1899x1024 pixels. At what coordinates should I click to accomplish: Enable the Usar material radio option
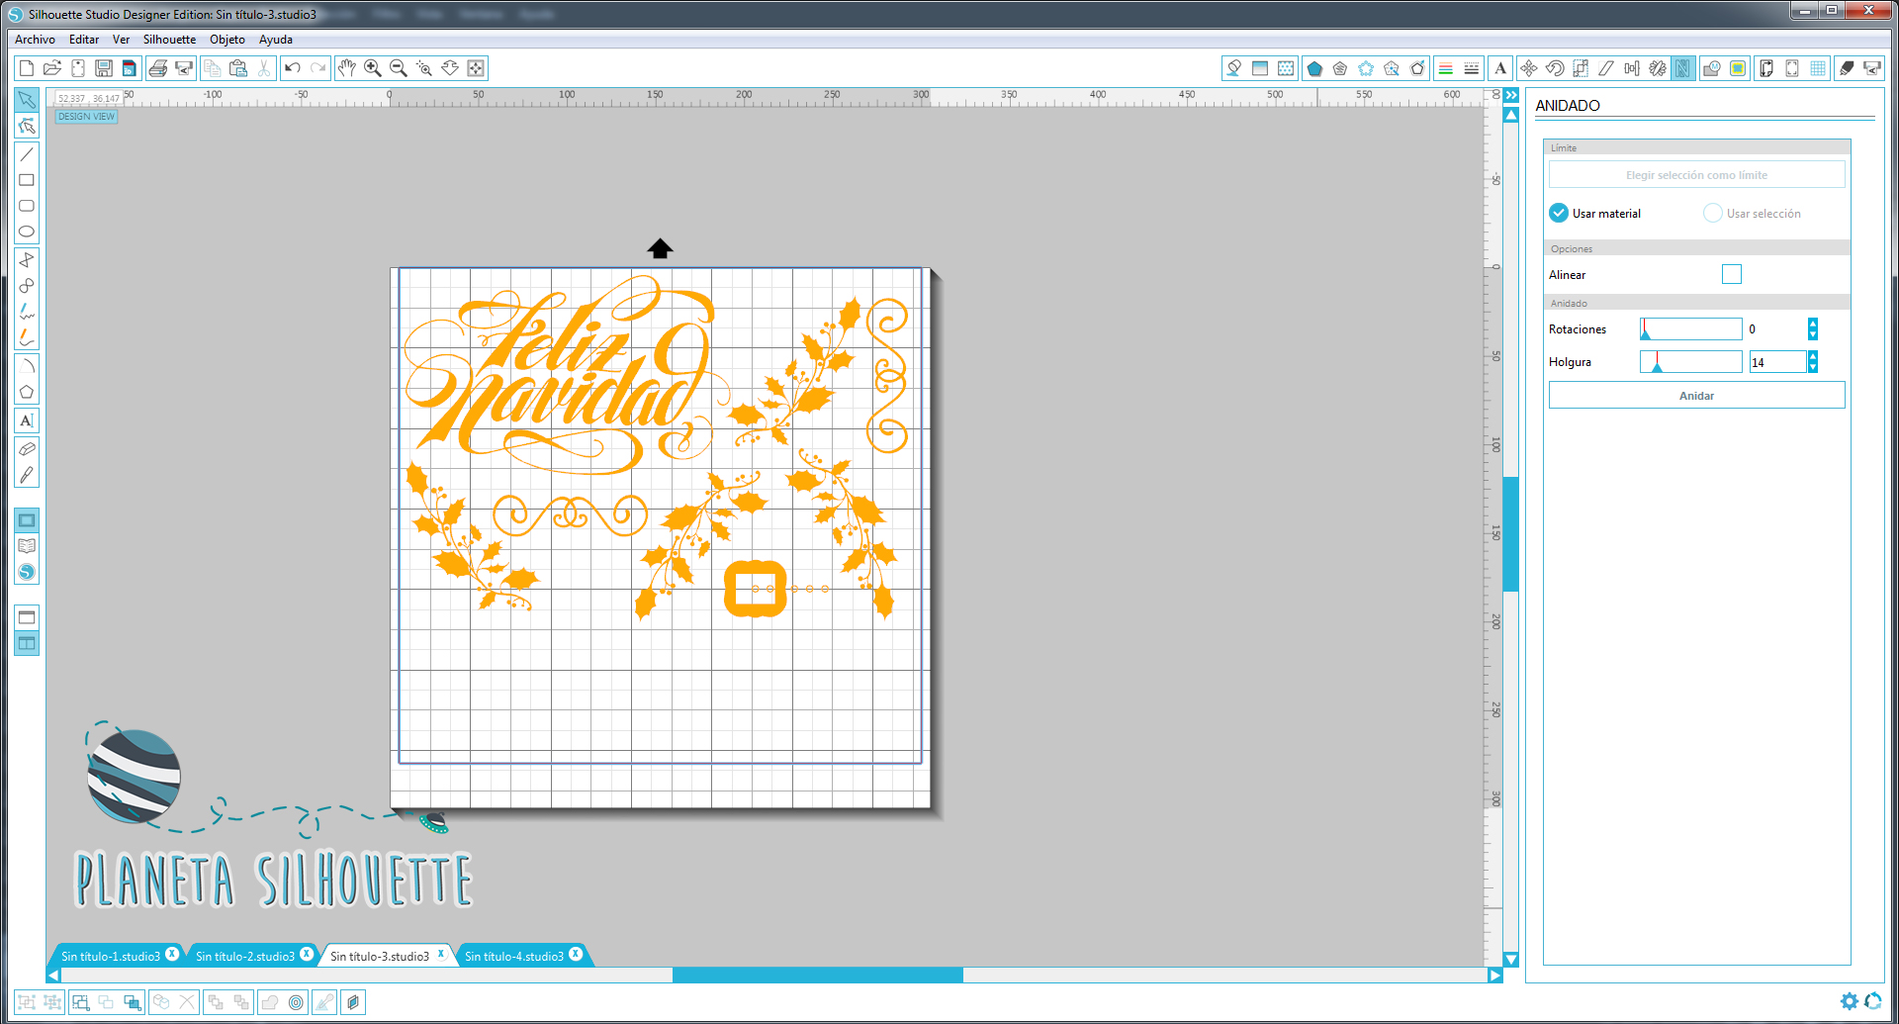(1559, 214)
